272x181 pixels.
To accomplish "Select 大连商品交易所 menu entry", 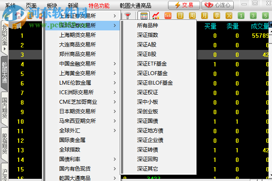I will (x=83, y=44).
